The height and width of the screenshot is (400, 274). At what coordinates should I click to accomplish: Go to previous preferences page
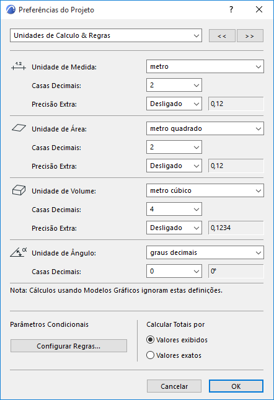tap(222, 36)
